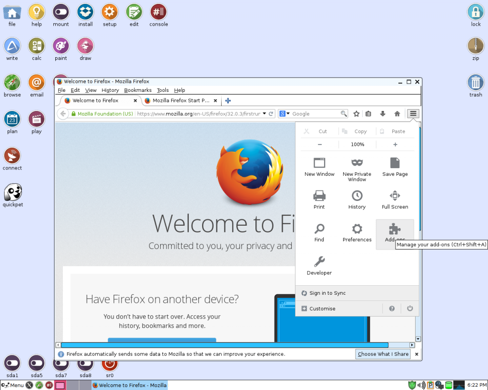This screenshot has width=488, height=390.
Task: Open New Window from the Firefox menu
Action: click(319, 167)
